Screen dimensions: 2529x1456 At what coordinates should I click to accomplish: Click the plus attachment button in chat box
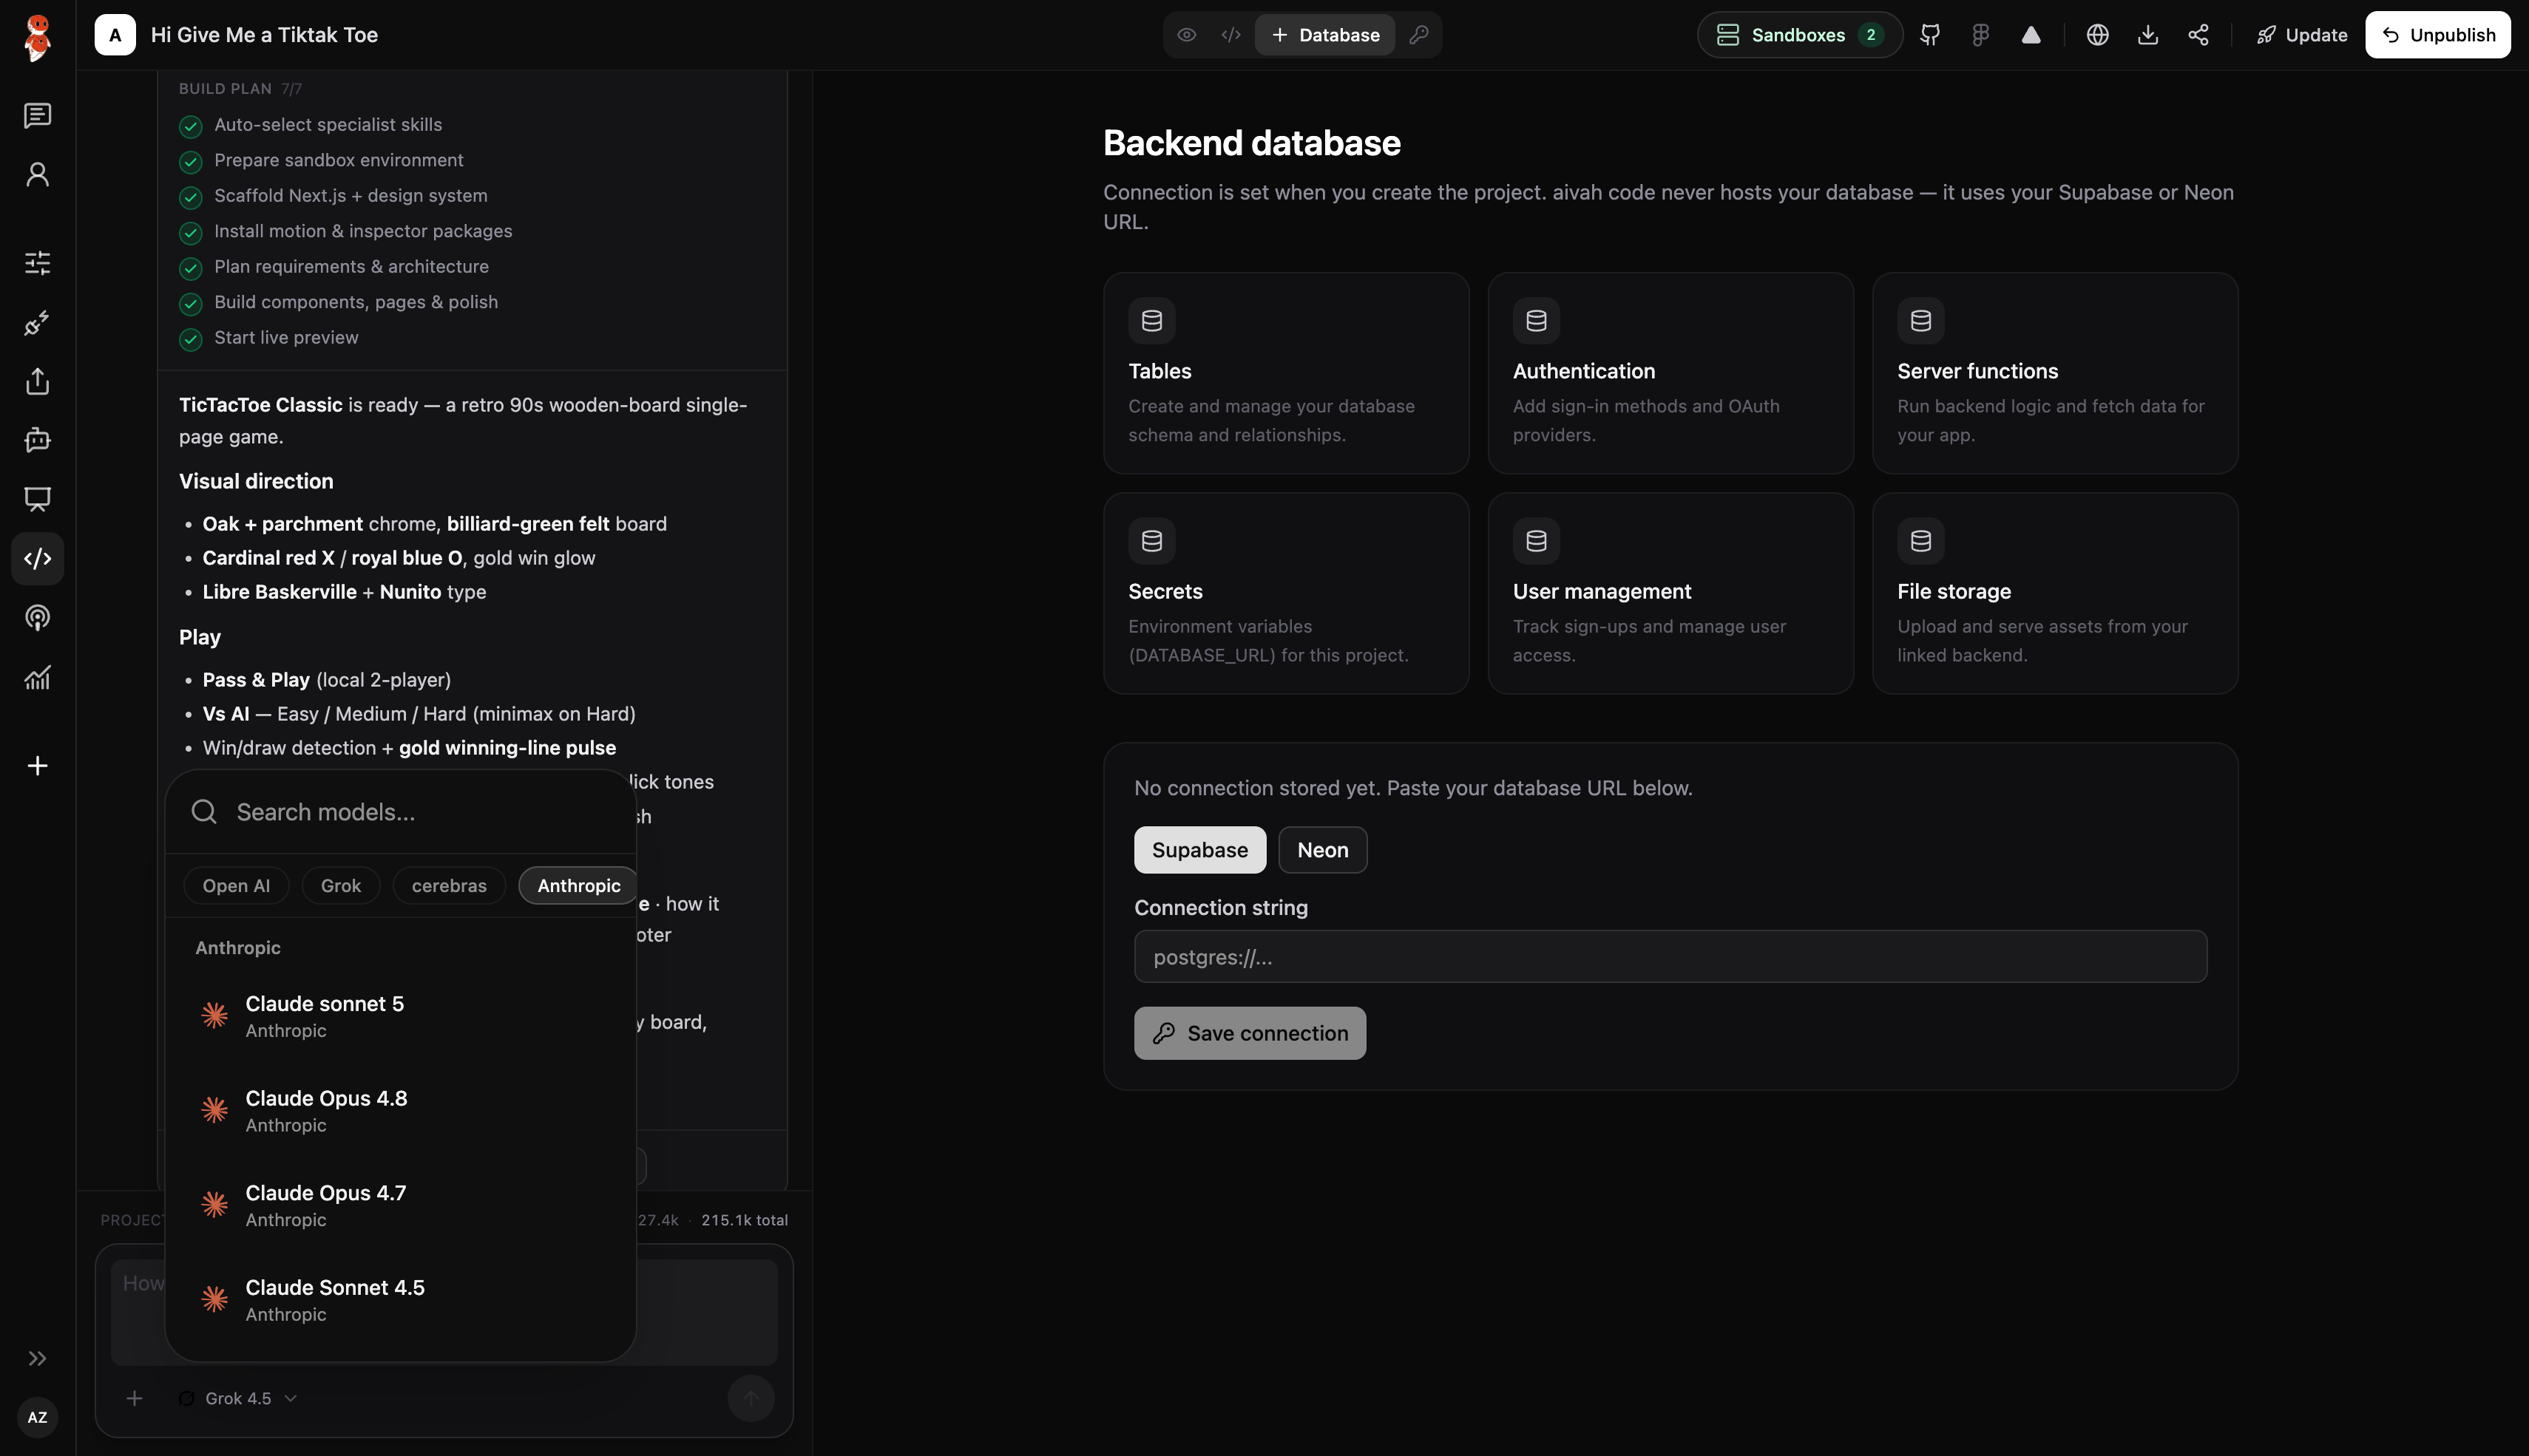coord(134,1398)
